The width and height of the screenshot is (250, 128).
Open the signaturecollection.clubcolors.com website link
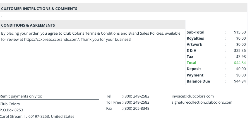(202, 102)
